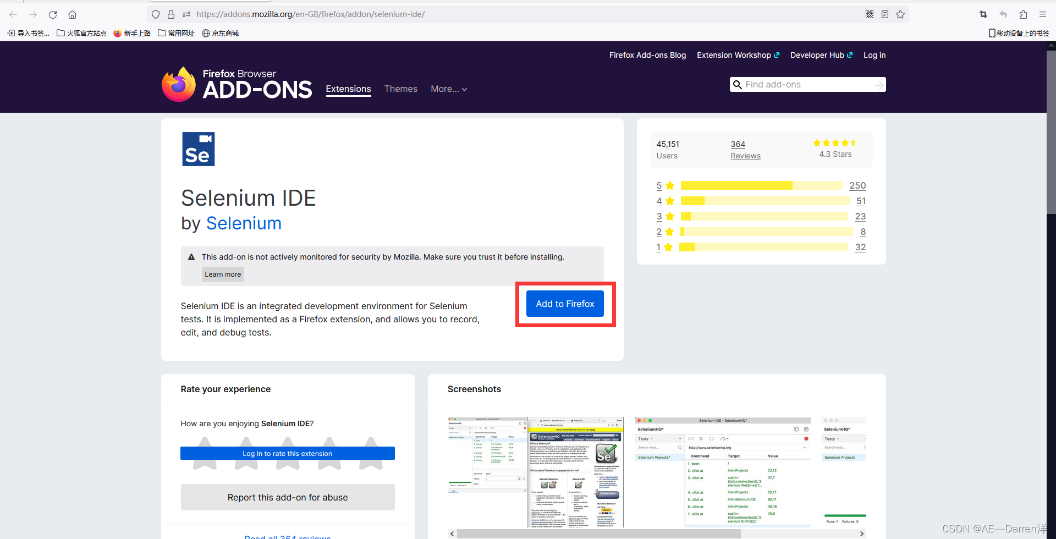This screenshot has height=539, width=1056.
Task: Open the Extensions section
Action: pos(348,89)
